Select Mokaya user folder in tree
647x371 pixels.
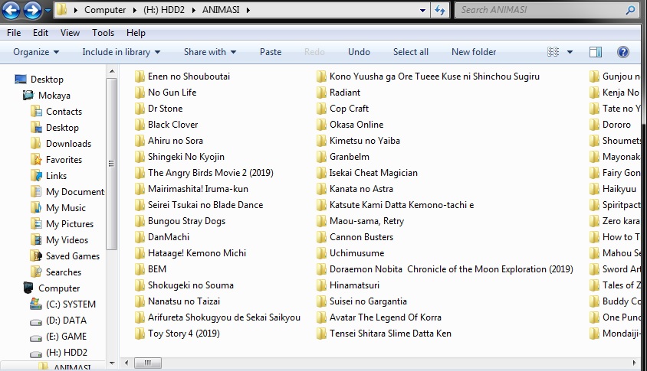pyautogui.click(x=54, y=95)
